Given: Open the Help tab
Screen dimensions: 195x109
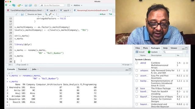Looking at the screenshot, I should tap(165, 48).
